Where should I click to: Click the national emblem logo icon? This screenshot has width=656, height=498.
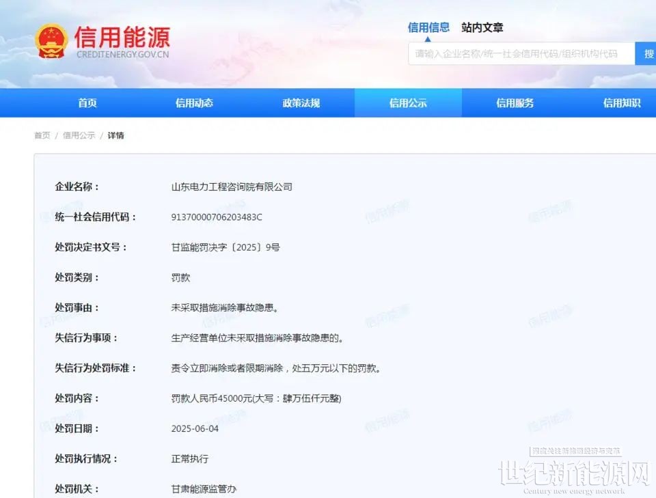pos(51,41)
